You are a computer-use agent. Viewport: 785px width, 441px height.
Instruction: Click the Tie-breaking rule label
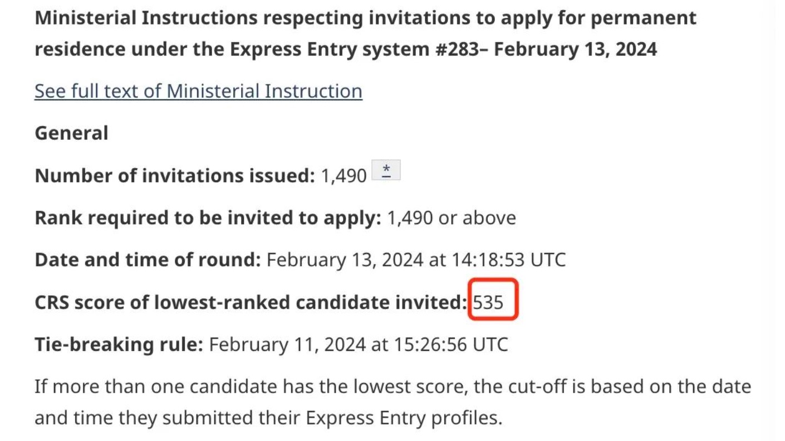(119, 345)
